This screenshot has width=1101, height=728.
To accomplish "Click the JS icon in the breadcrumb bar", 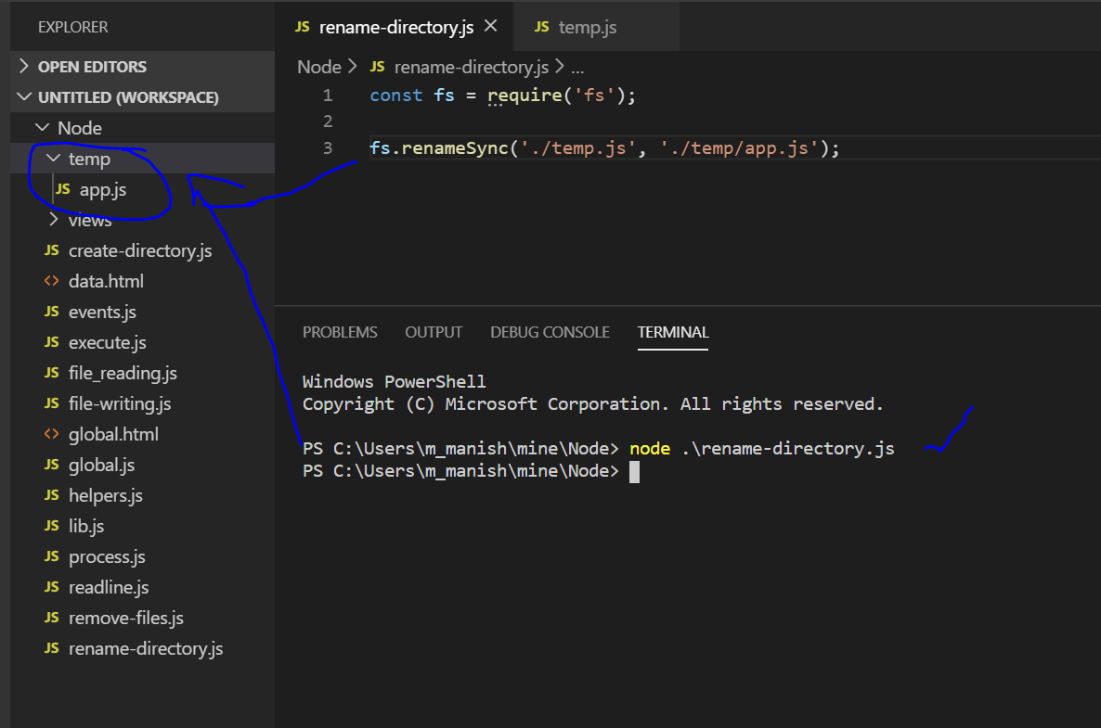I will [x=377, y=67].
